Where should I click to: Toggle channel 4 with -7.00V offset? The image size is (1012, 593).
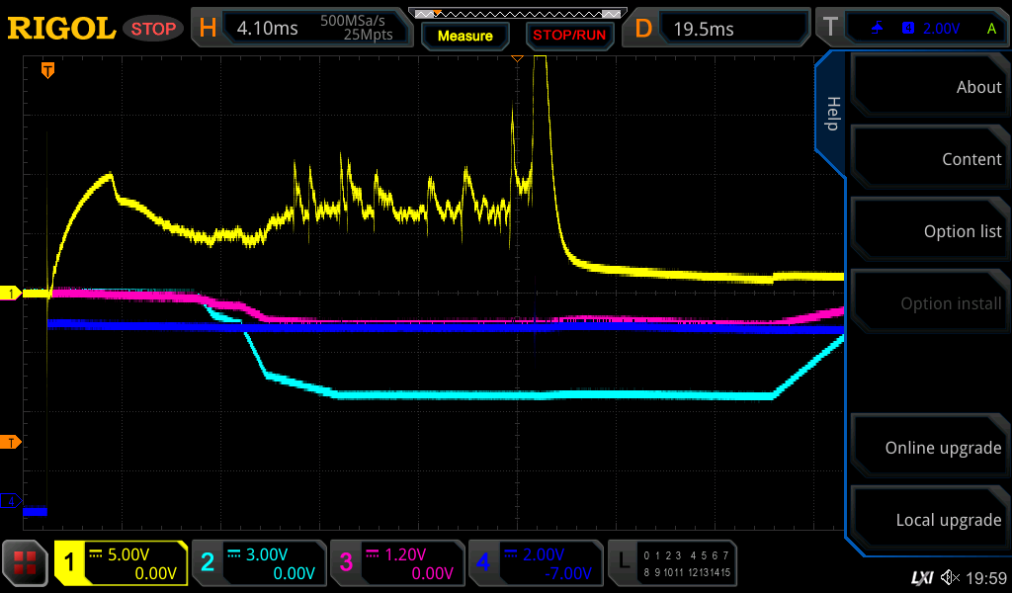click(x=536, y=563)
